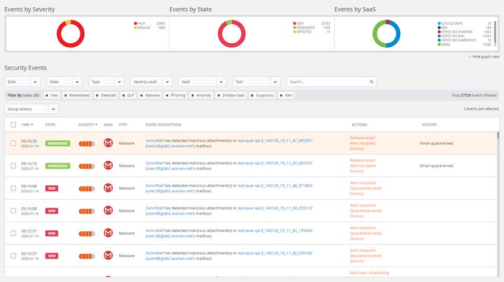
Task: Remove the Remediated filter tag
Action: [66, 95]
